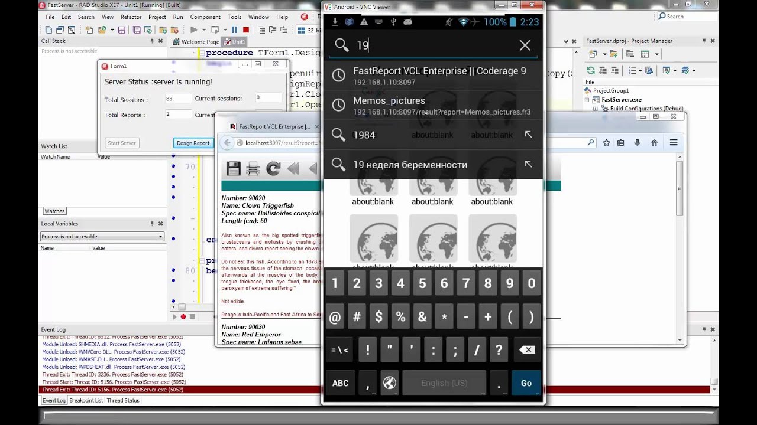The image size is (757, 425).
Task: Click the Run (green play) icon in RAD Studio toolbar
Action: click(x=193, y=30)
